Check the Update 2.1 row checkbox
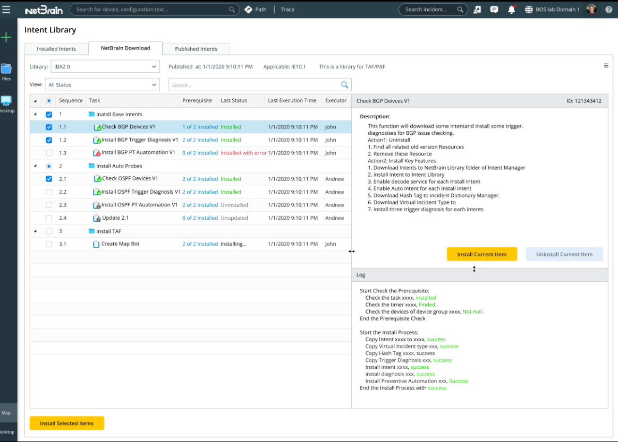Image resolution: width=618 pixels, height=442 pixels. click(49, 218)
